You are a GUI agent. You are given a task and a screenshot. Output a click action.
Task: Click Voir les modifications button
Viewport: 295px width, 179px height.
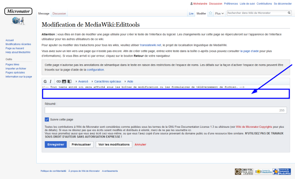click(x=114, y=145)
